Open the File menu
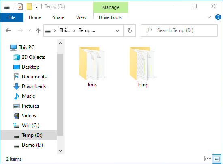This screenshot has height=164, width=223. [x=12, y=17]
